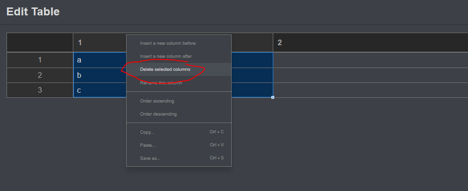The height and width of the screenshot is (191, 468).
Task: Choose 'Copy...' from the context menu
Action: coord(147,132)
